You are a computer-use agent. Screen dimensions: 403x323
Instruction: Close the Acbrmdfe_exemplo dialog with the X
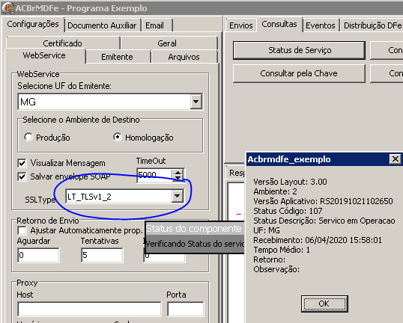(x=395, y=159)
